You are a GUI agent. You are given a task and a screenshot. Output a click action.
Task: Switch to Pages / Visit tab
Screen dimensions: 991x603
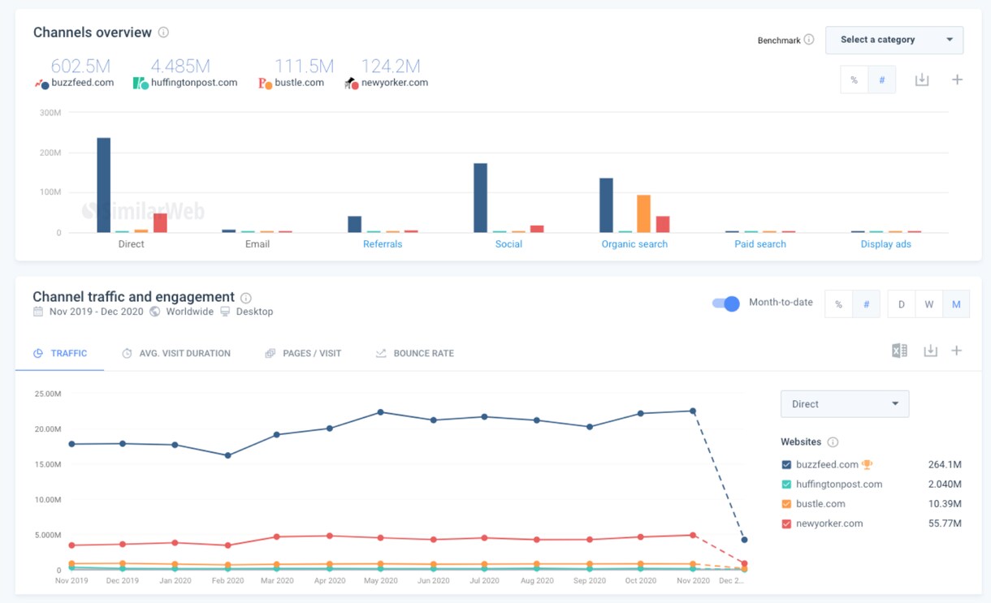pyautogui.click(x=303, y=354)
